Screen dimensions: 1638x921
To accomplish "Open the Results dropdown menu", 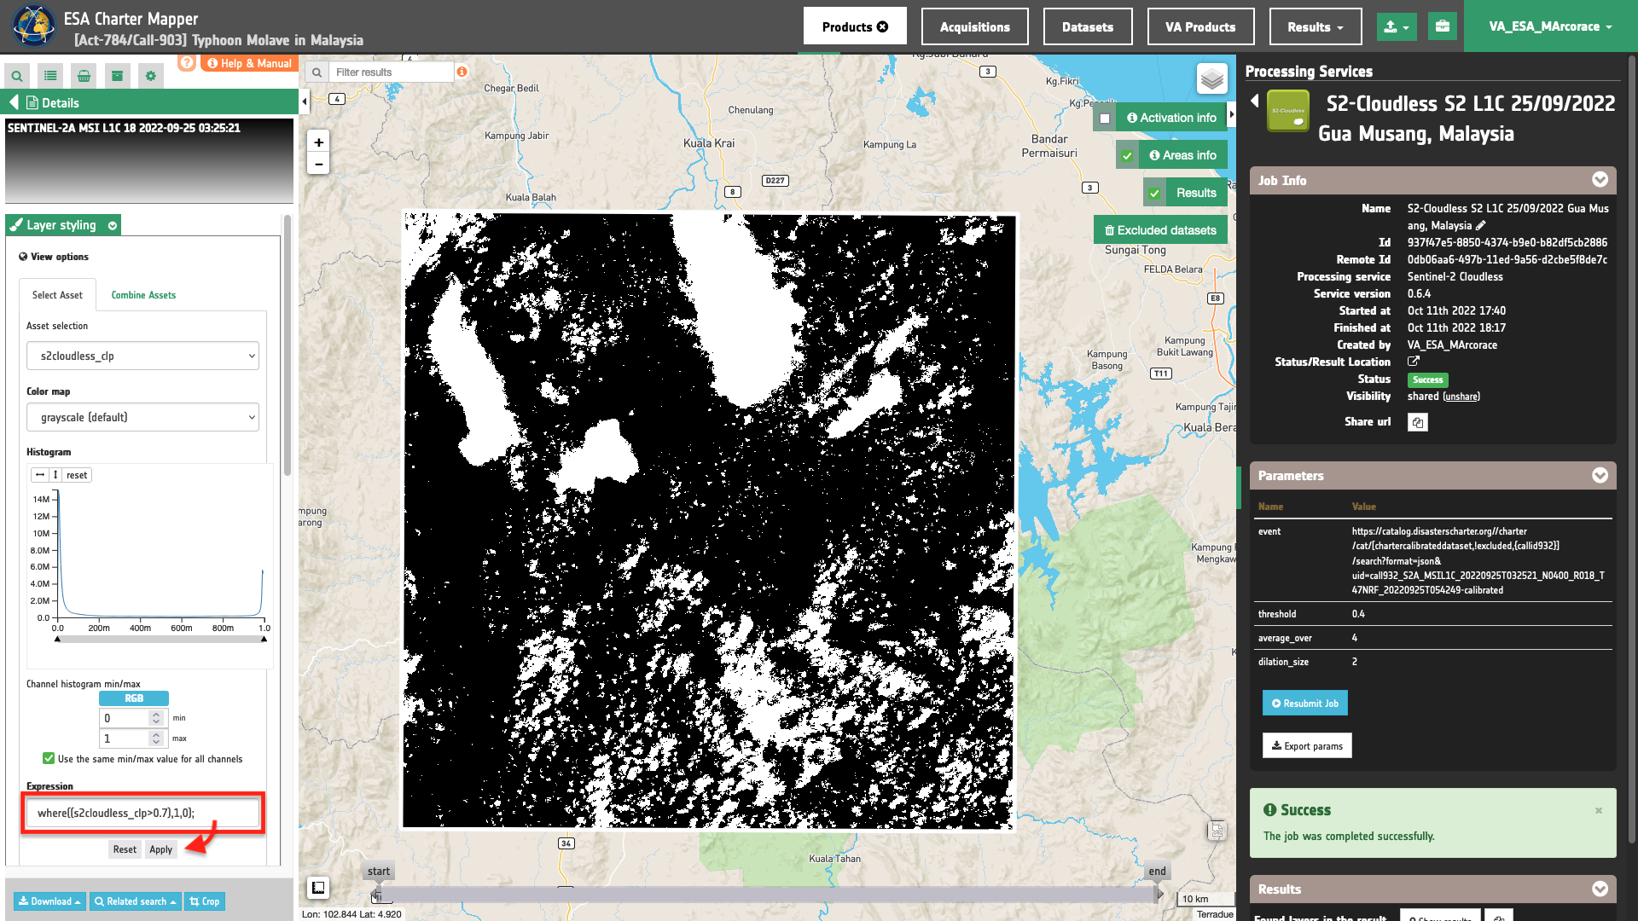I will 1316,26.
